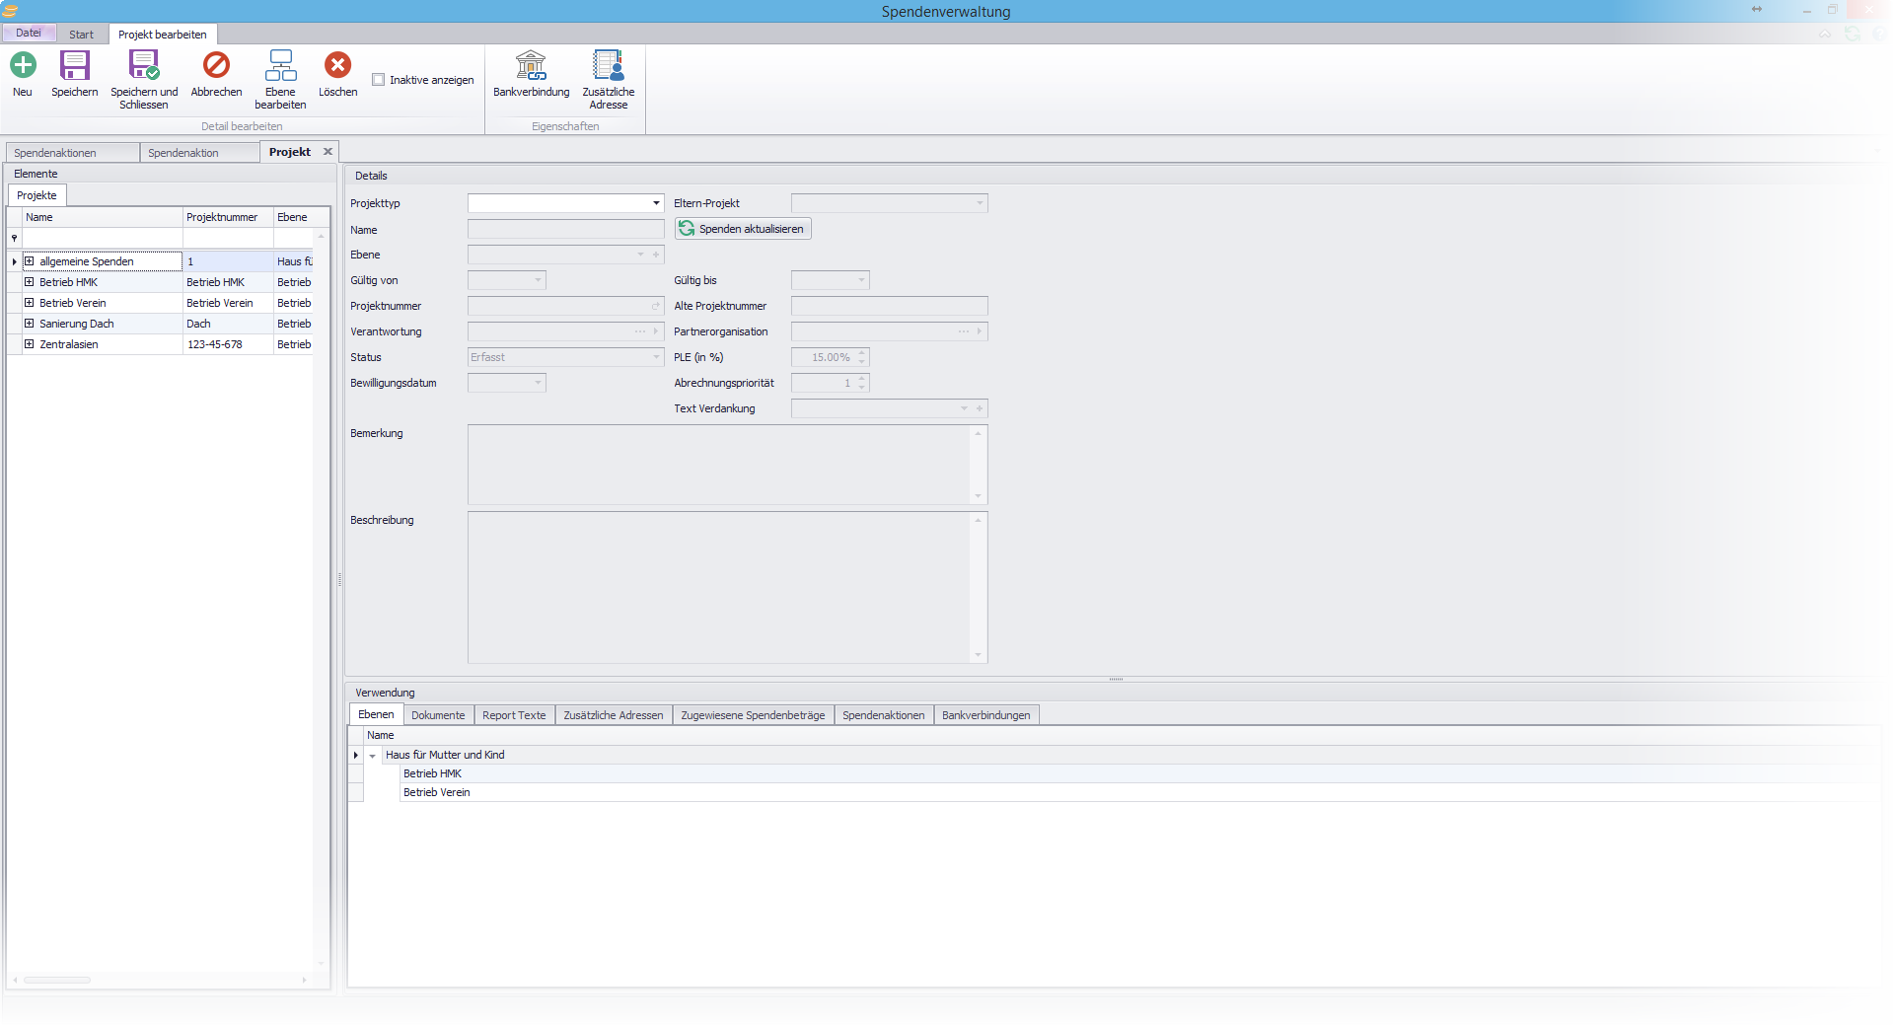Click Spenden aktualisieren button
This screenshot has height=1026, width=1894.
743,229
